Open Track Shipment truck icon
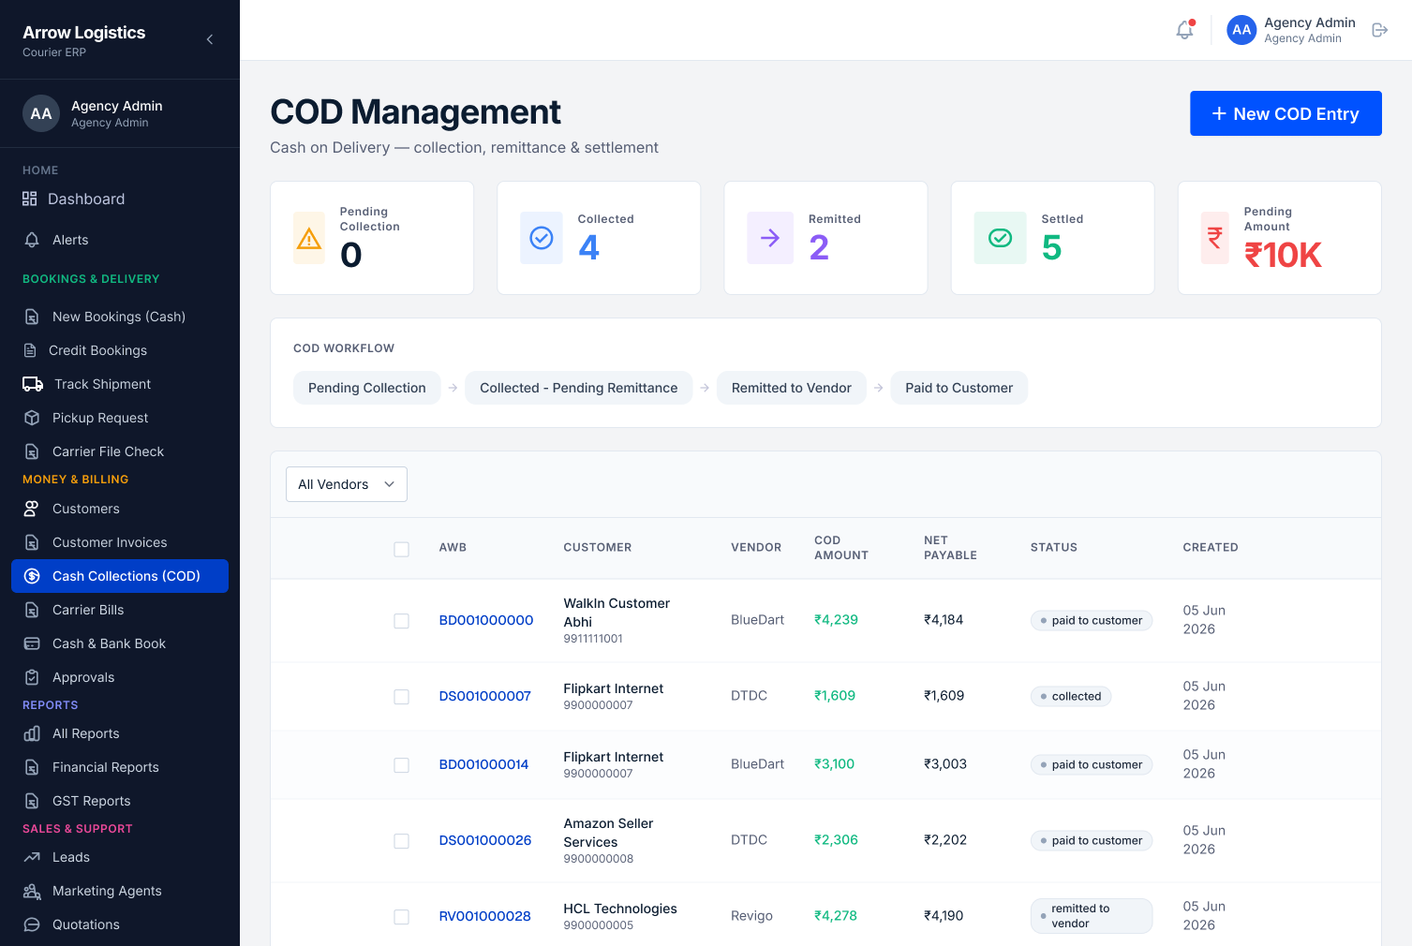The image size is (1412, 946). (x=33, y=384)
